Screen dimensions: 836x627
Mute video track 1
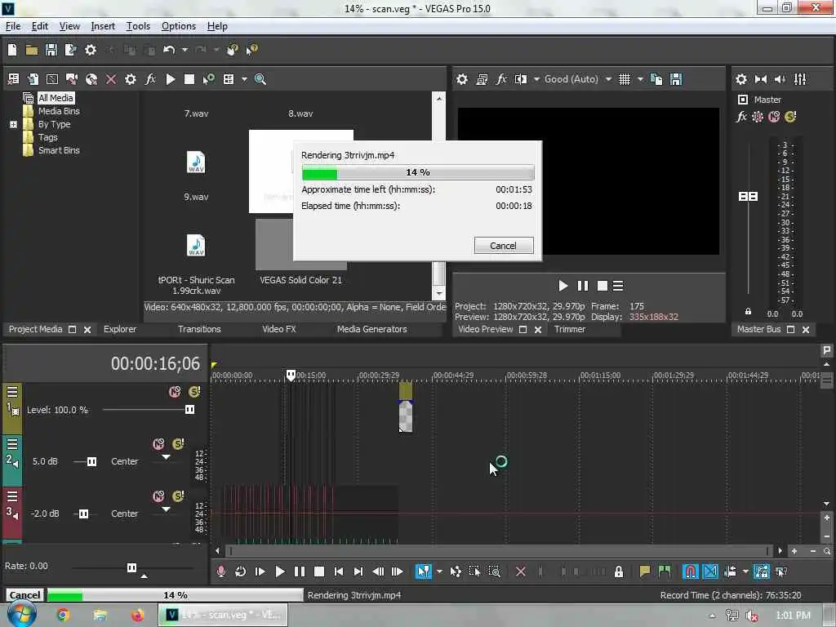pyautogui.click(x=175, y=392)
